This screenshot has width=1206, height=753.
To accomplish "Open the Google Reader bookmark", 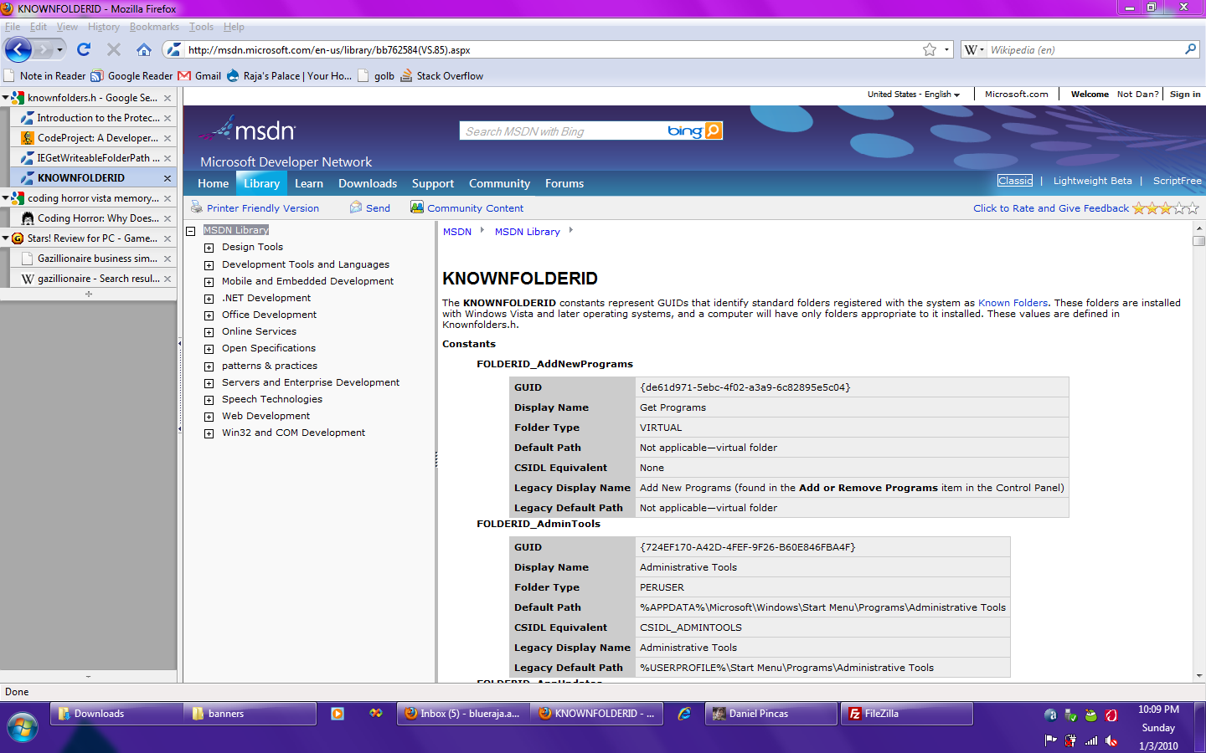I will (x=131, y=76).
